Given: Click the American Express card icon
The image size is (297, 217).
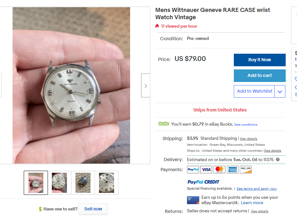Looking at the screenshot, I should (233, 170).
